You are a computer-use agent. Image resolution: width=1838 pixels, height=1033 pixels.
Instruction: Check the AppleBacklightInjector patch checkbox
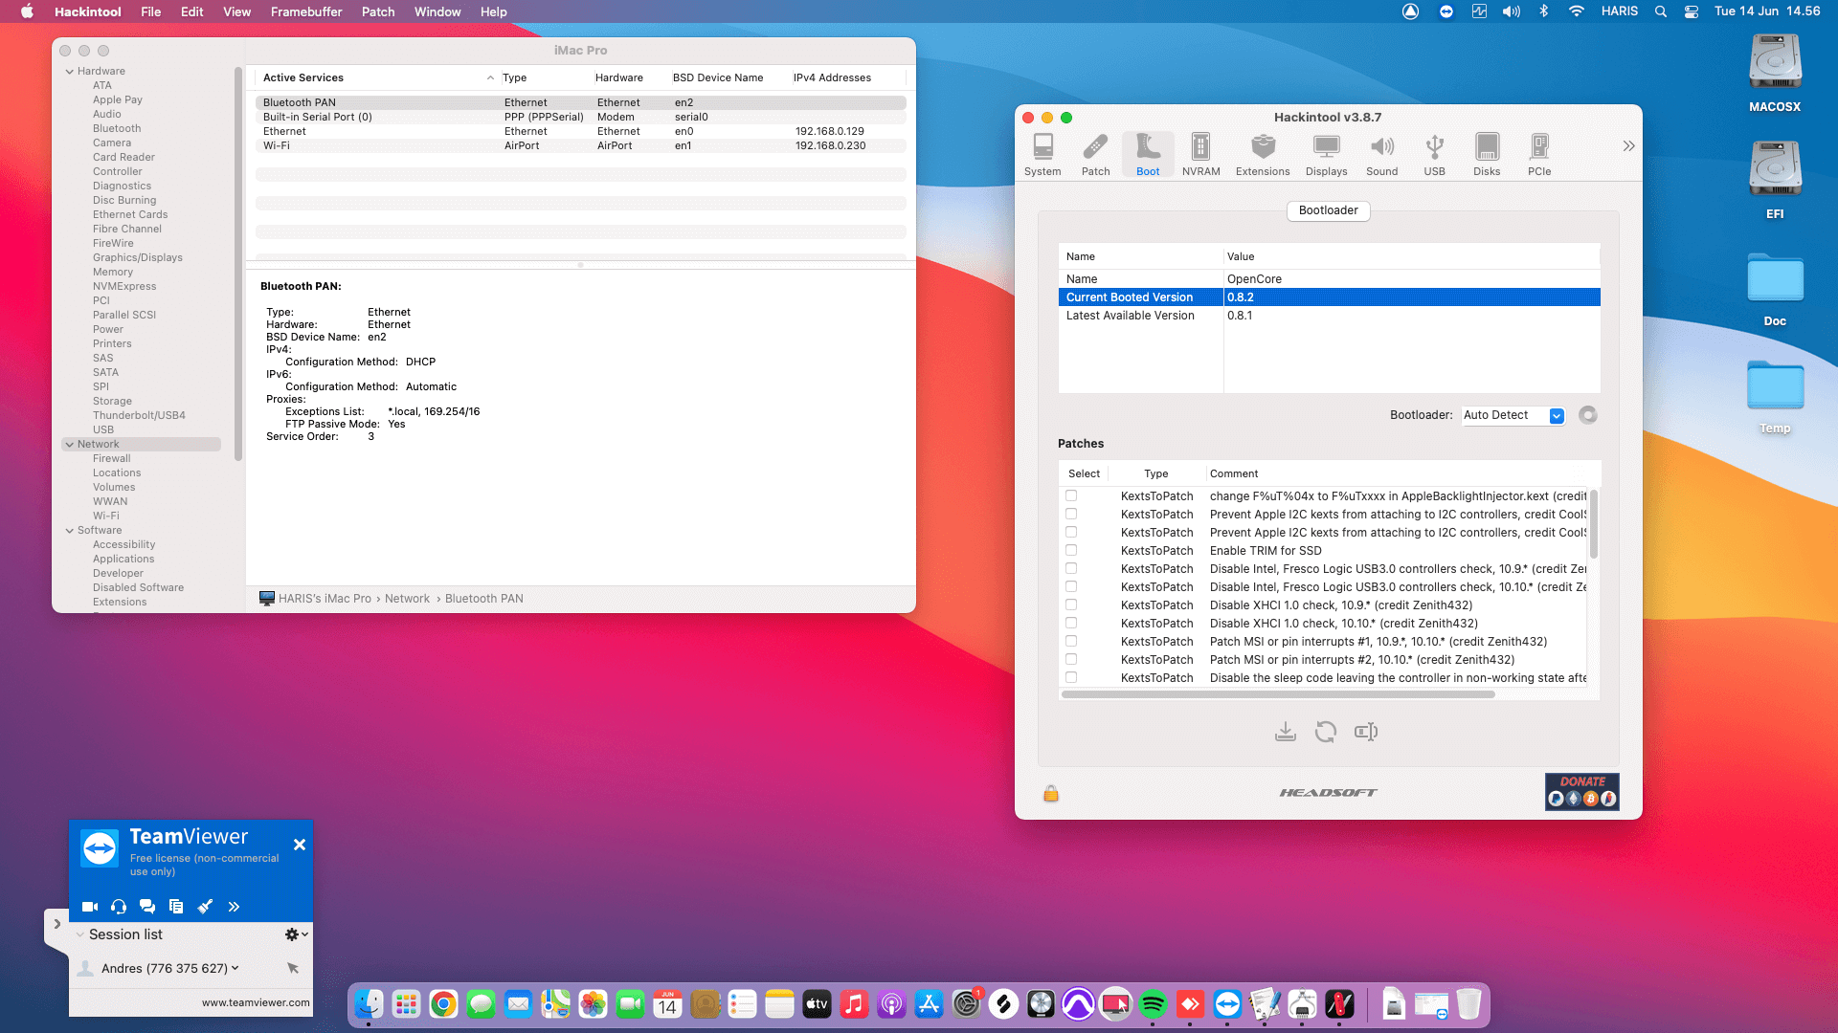1071,495
